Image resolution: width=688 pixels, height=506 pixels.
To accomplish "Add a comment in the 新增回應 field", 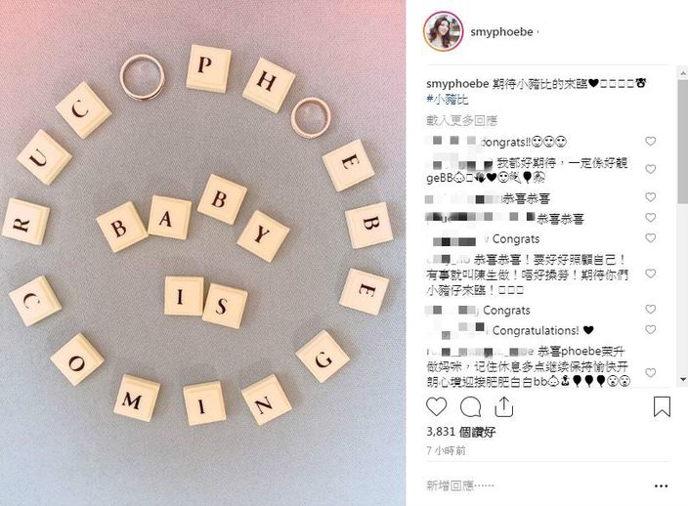I will 537,485.
